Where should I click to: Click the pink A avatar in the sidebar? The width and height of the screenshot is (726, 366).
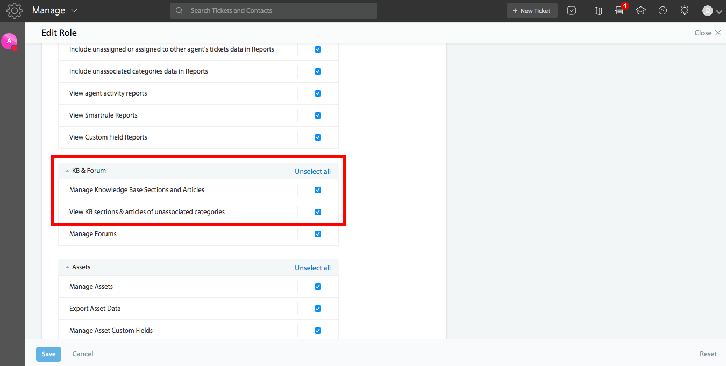[x=9, y=42]
